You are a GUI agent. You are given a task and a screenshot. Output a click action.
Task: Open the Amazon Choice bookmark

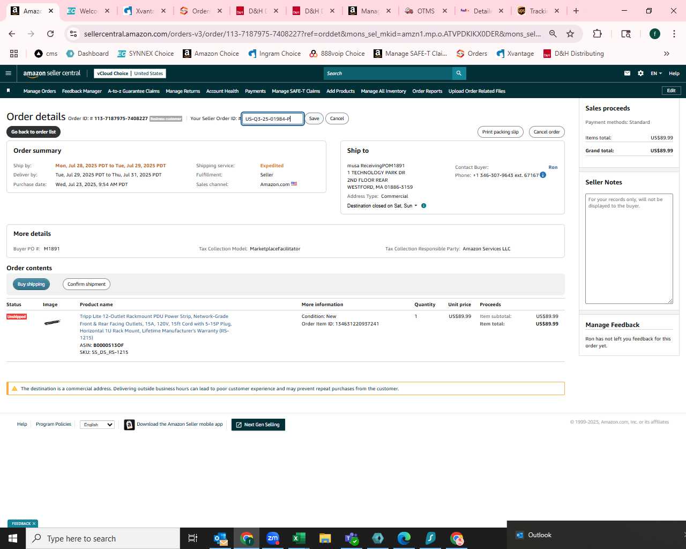(x=211, y=54)
